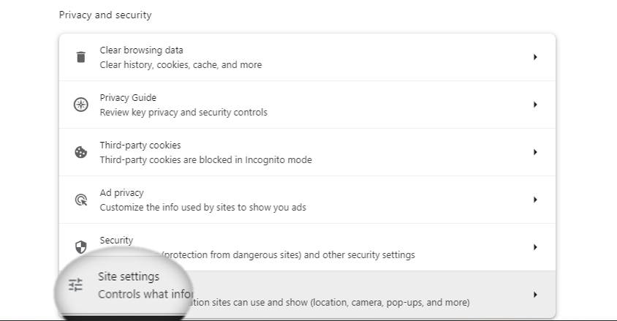Click the arrow at the end of Ad privacy

pos(535,200)
